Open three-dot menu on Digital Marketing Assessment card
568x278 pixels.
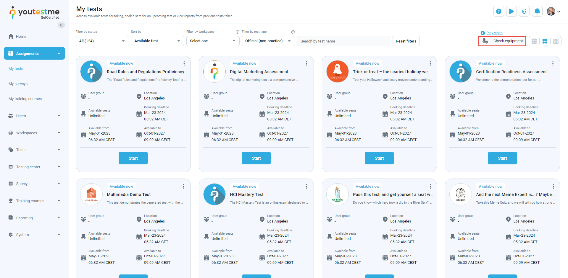point(306,63)
